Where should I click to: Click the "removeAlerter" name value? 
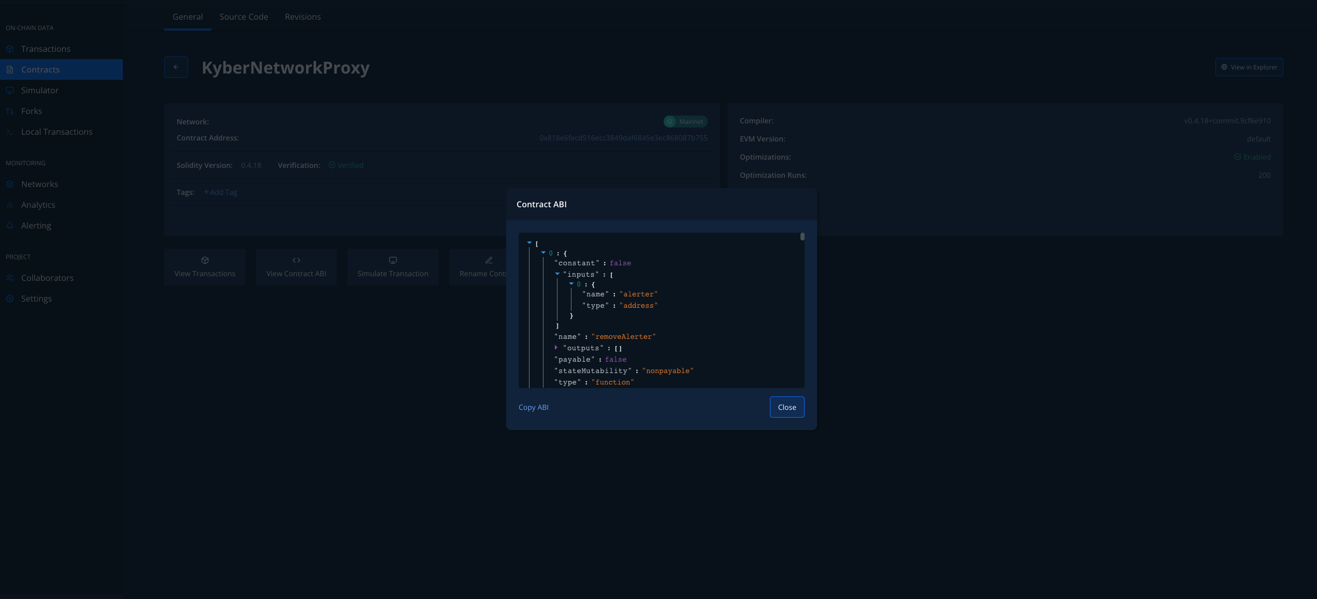pos(623,337)
